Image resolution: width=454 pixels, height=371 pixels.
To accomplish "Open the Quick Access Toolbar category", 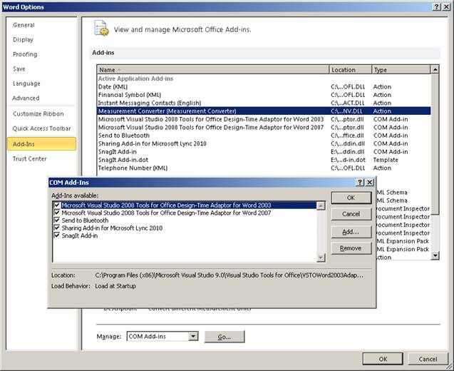I will pyautogui.click(x=41, y=128).
